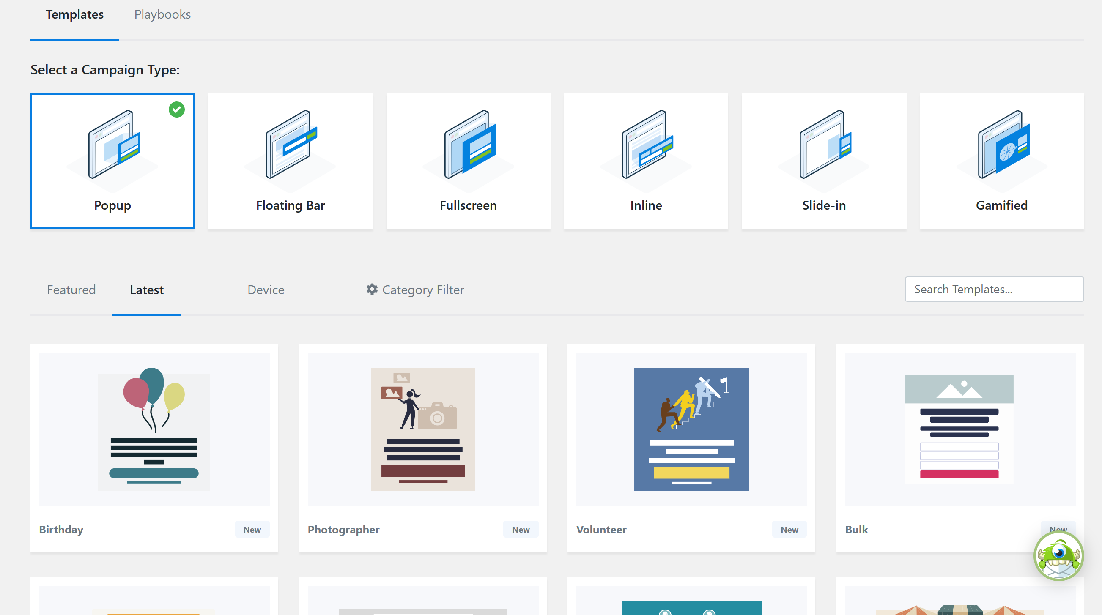Click the Category Filter gear icon
Image resolution: width=1102 pixels, height=615 pixels.
pyautogui.click(x=372, y=290)
